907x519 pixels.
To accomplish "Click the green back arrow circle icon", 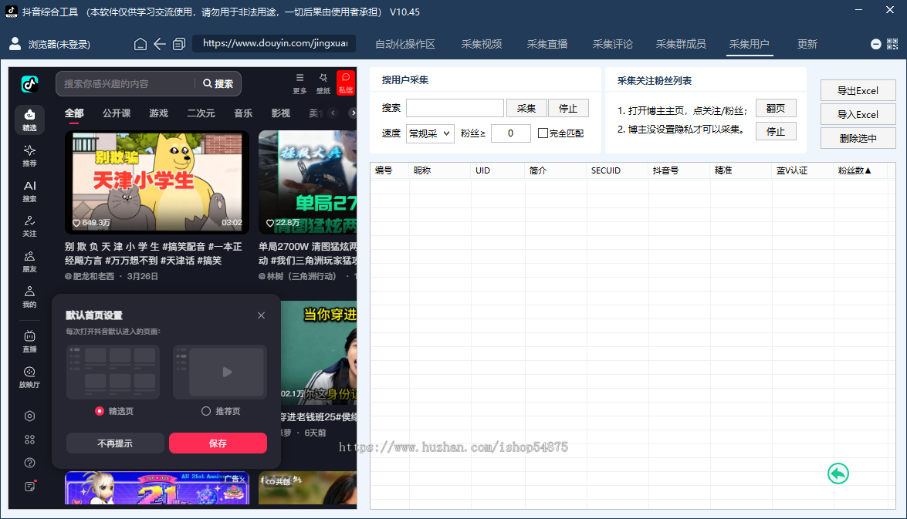I will coord(838,474).
